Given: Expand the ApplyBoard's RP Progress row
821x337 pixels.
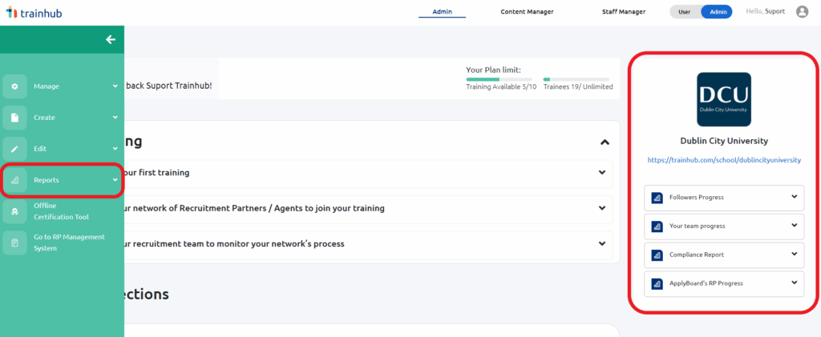Looking at the screenshot, I should point(724,283).
